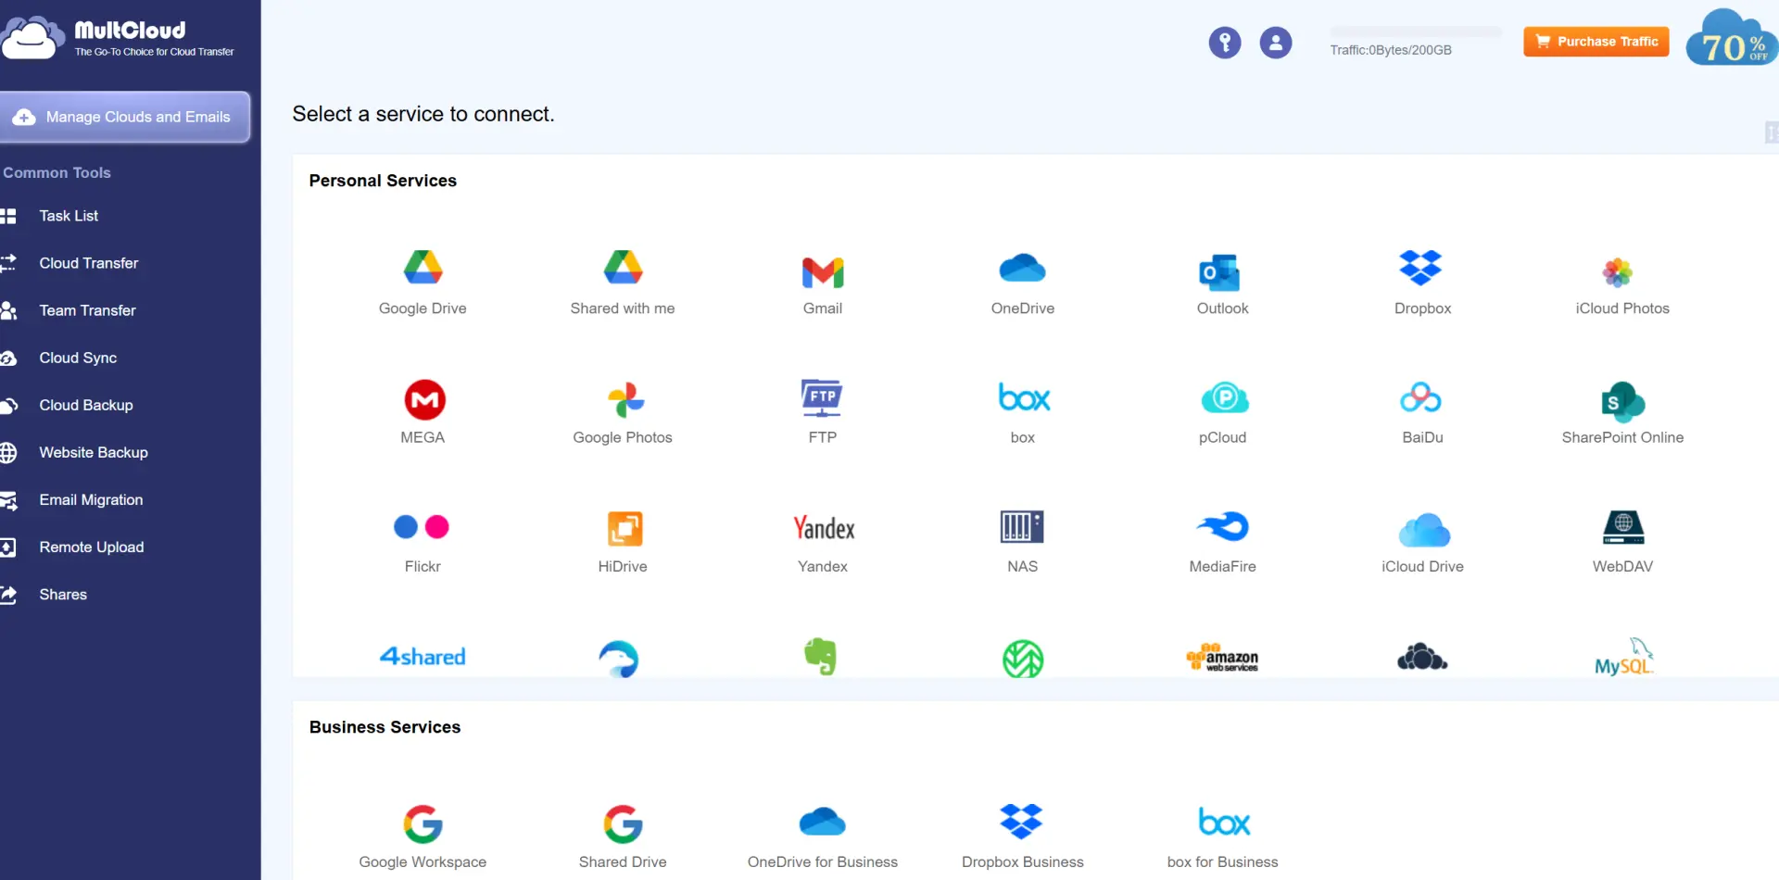Choose the OneDrive for Business service
The width and height of the screenshot is (1779, 880).
coord(823,836)
